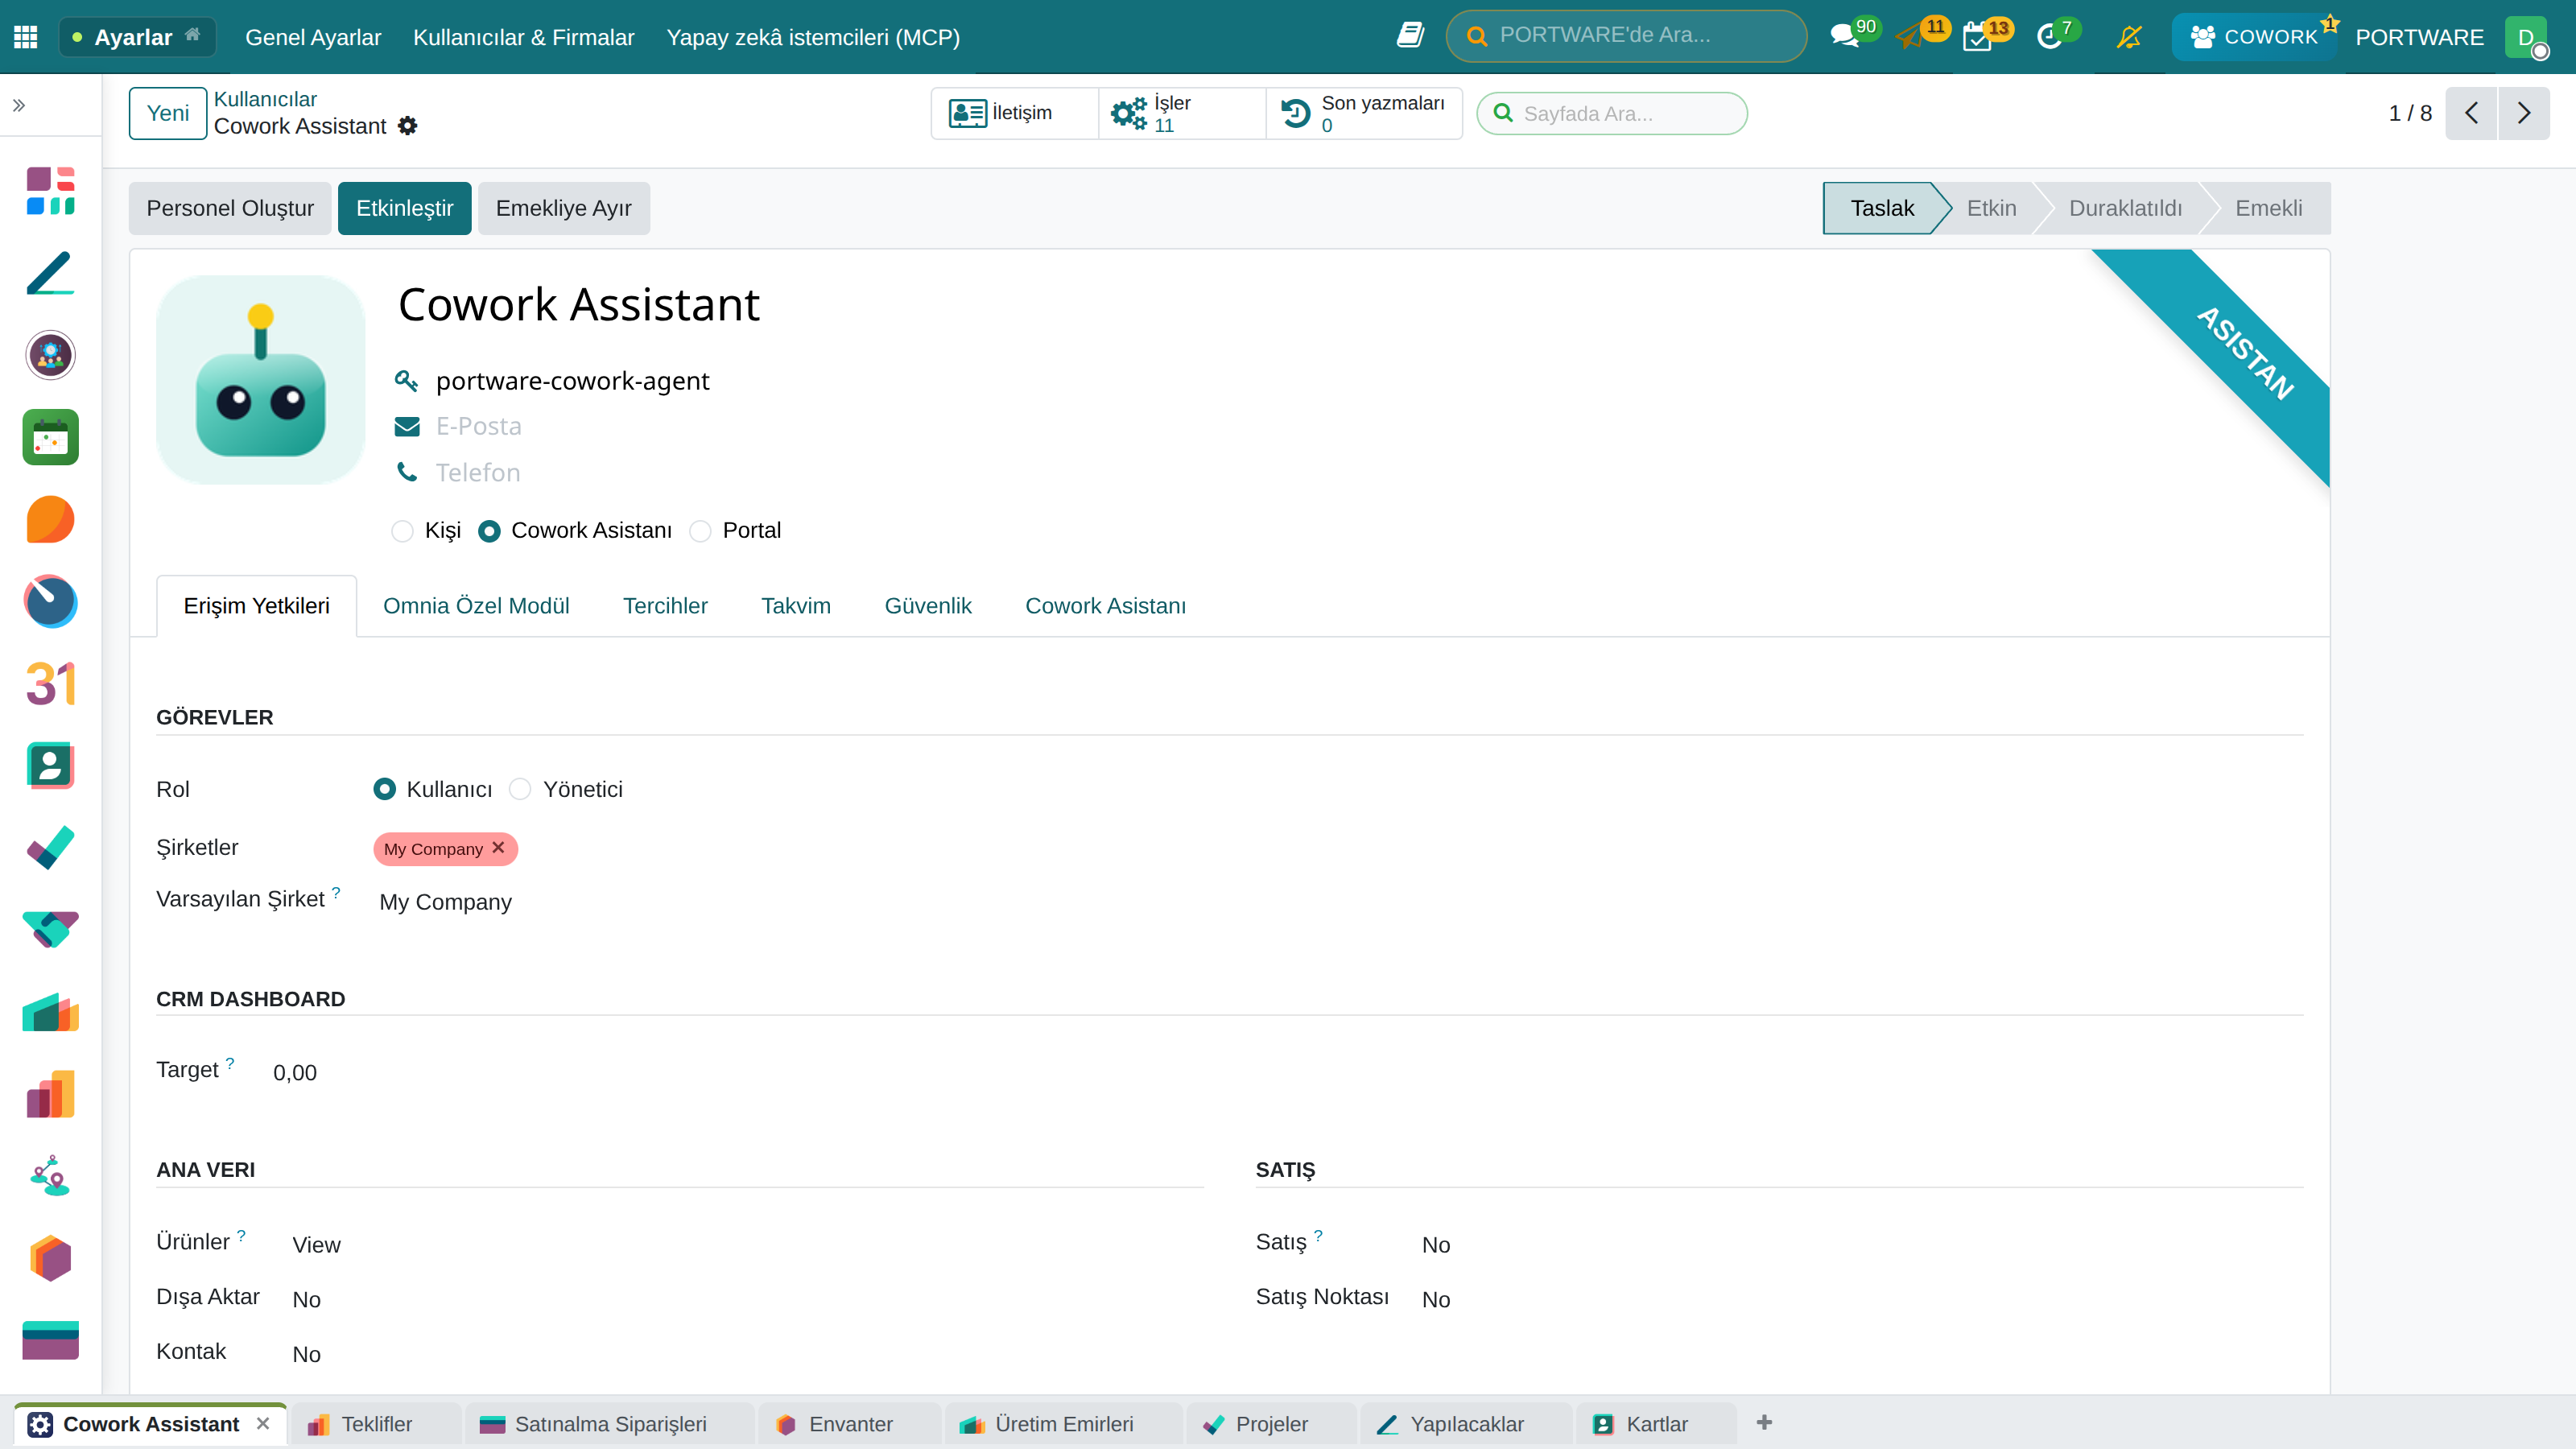Expand the left sidebar with double chevron

tap(19, 105)
